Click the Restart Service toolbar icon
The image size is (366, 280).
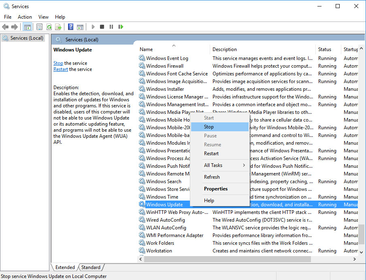(121, 27)
